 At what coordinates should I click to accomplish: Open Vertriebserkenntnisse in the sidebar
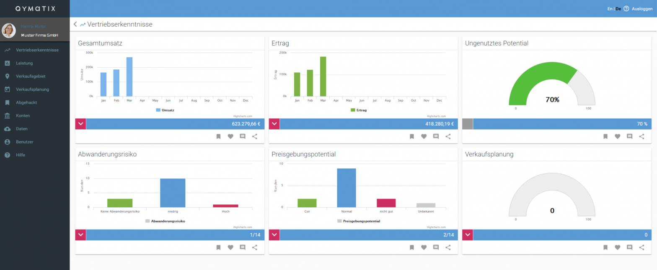coord(35,50)
